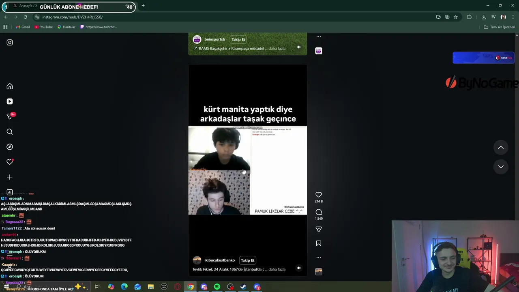Open Steam from taskbar
Viewport: 519px width, 292px height.
coord(243,287)
